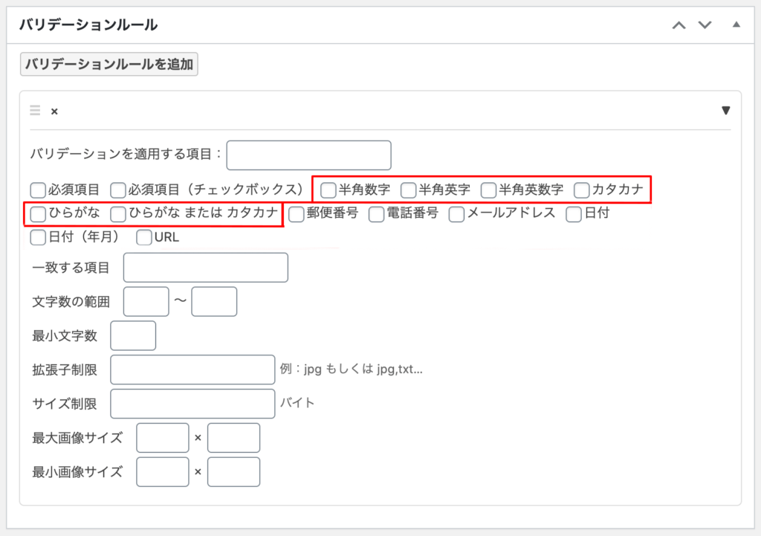The height and width of the screenshot is (536, 761).
Task: Click the サイズ制限 label
Action: (65, 404)
